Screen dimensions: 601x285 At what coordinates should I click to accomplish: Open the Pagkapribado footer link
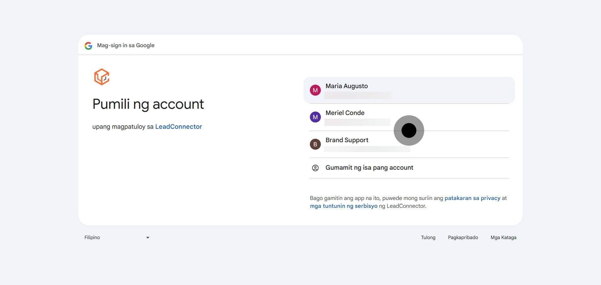click(463, 237)
